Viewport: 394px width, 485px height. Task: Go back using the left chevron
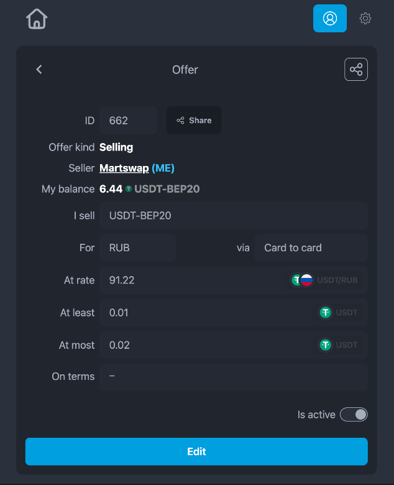point(39,69)
